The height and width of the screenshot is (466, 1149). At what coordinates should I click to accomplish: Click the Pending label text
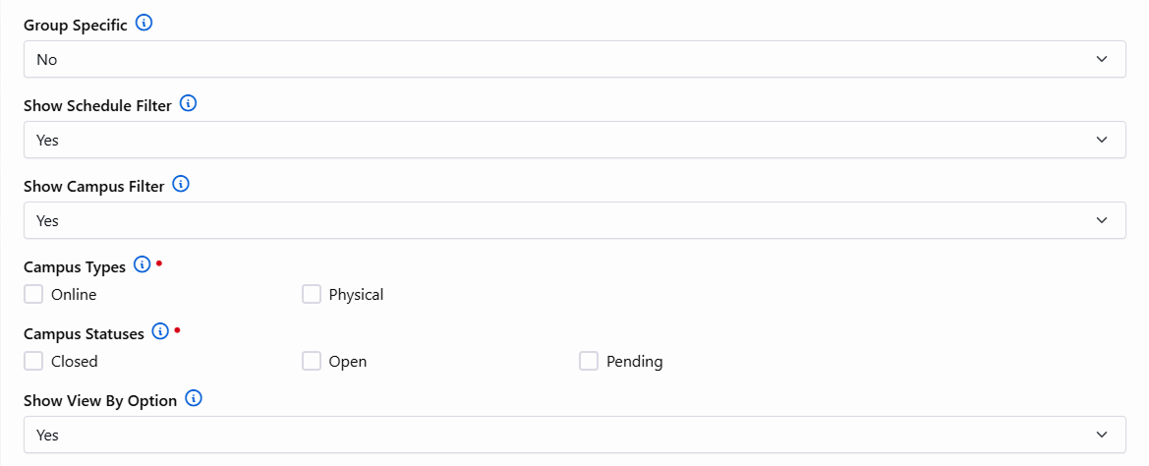point(634,362)
